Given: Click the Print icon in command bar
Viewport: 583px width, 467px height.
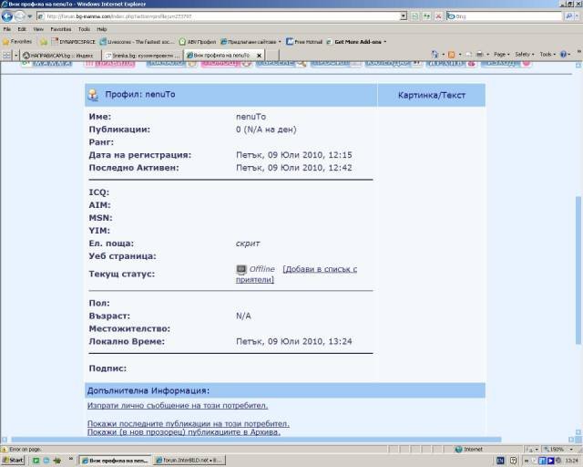Looking at the screenshot, I should point(480,55).
